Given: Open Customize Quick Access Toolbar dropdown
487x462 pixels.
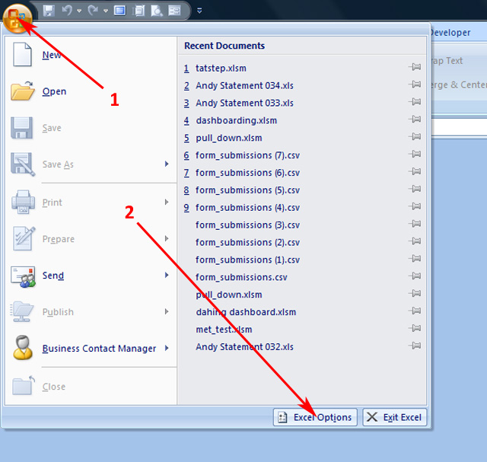Looking at the screenshot, I should [x=199, y=11].
